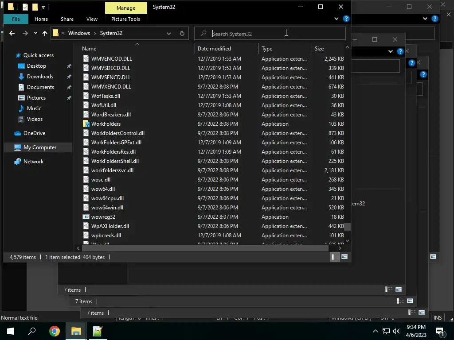Open the File menu
454x340 pixels.
coord(16,19)
